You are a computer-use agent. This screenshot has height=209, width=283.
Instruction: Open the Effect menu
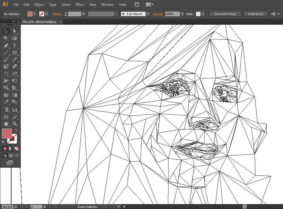(x=80, y=5)
